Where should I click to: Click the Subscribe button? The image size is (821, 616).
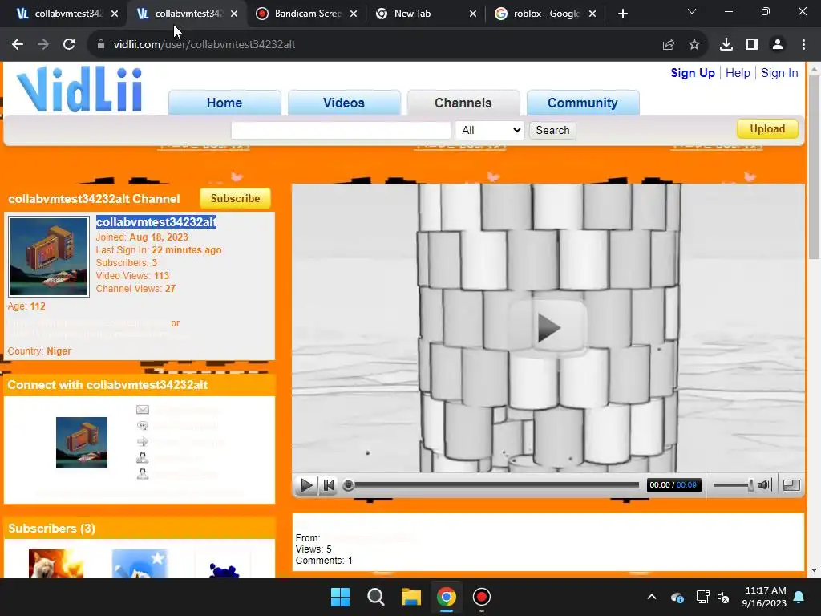click(x=235, y=199)
